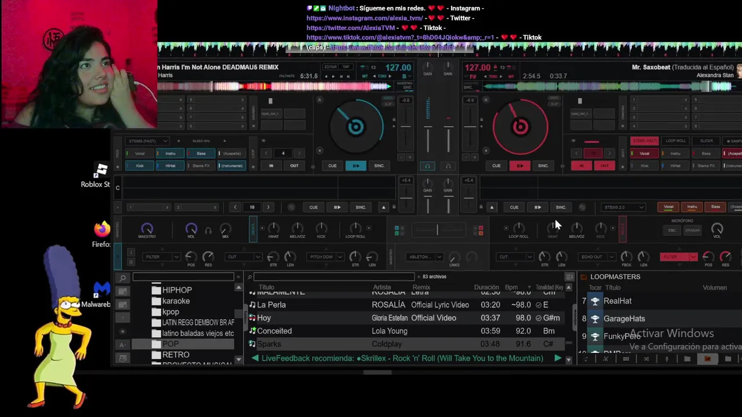Viewport: 742px width, 417px height.
Task: Click the left deck loop IN button
Action: [271, 166]
